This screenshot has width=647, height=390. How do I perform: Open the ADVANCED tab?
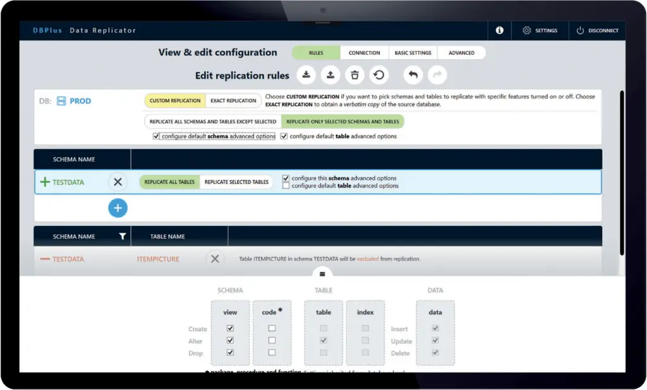point(461,53)
